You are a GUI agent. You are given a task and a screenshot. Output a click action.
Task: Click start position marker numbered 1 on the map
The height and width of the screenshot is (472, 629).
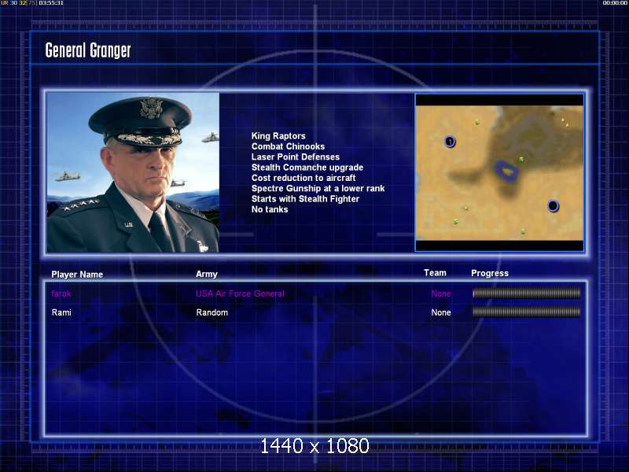(x=450, y=142)
